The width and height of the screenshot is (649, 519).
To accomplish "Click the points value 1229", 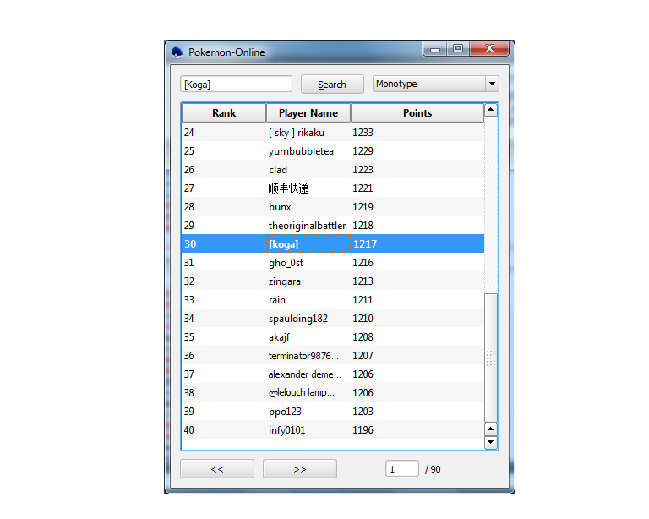I will tap(363, 151).
